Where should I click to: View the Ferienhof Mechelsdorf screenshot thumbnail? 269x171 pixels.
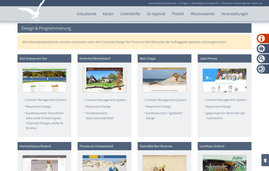tap(104, 80)
